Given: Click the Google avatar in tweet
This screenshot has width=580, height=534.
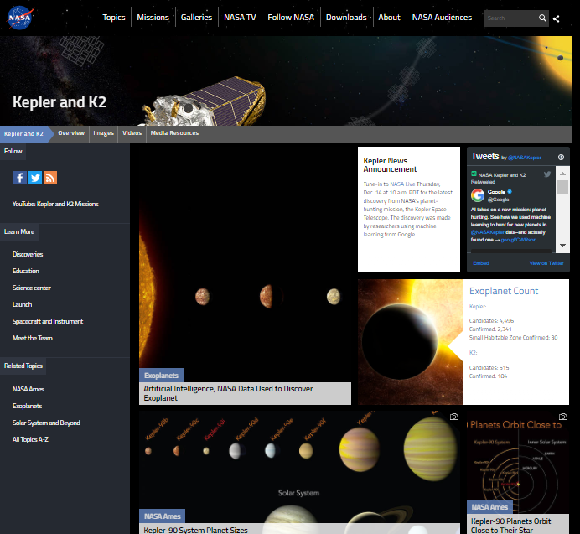Looking at the screenshot, I should coord(478,195).
